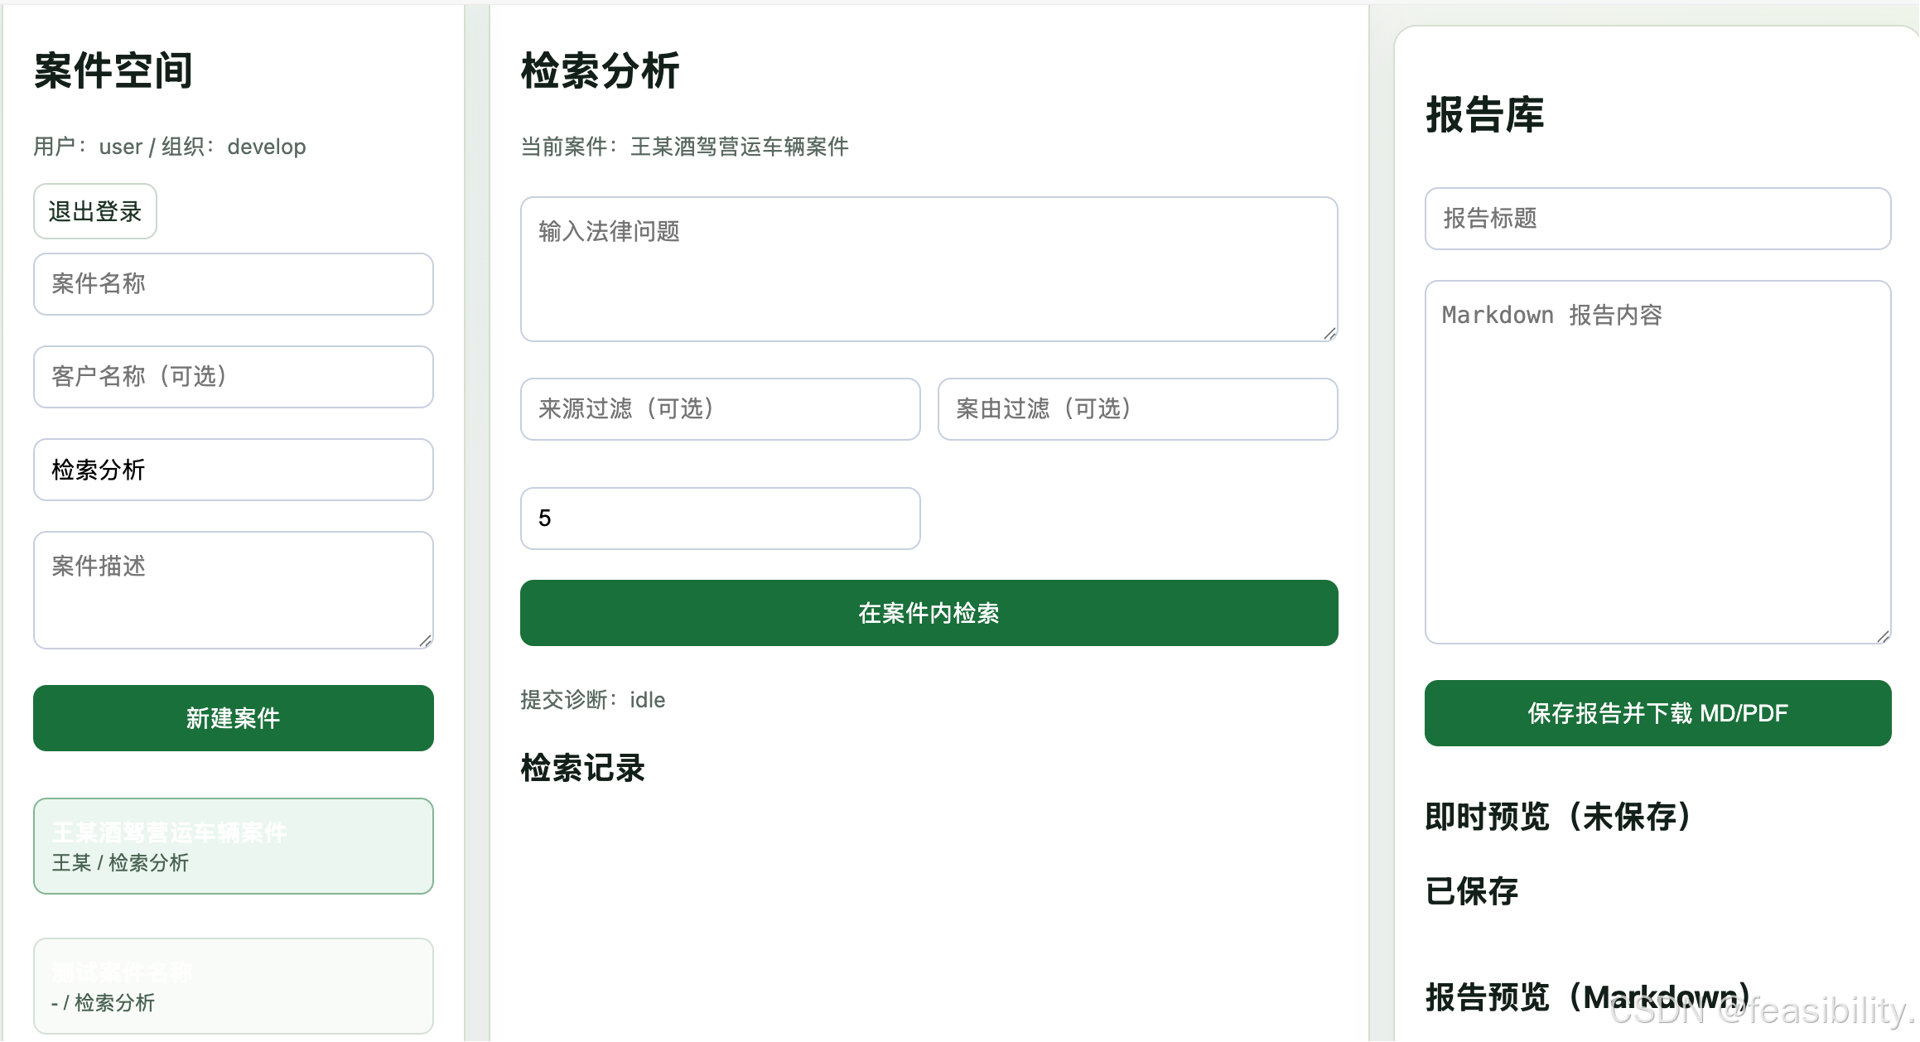Click the result count field showing 5
The height and width of the screenshot is (1042, 1920).
720,519
